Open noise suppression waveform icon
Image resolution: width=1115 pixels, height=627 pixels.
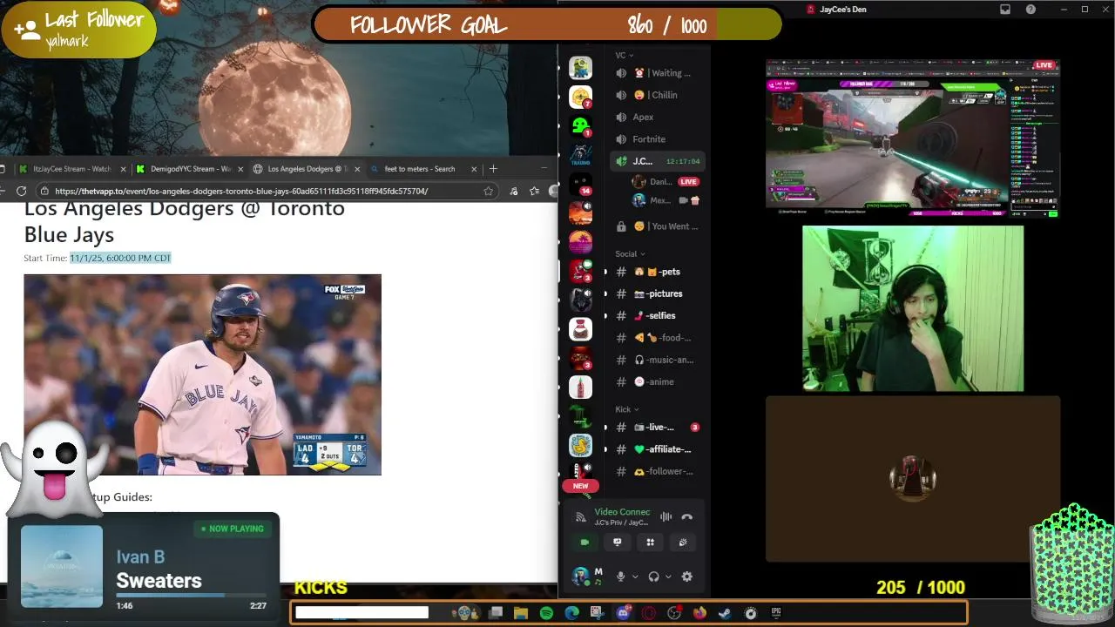[x=666, y=516]
